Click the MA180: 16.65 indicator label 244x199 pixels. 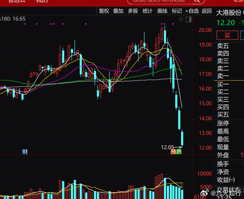click(x=13, y=19)
